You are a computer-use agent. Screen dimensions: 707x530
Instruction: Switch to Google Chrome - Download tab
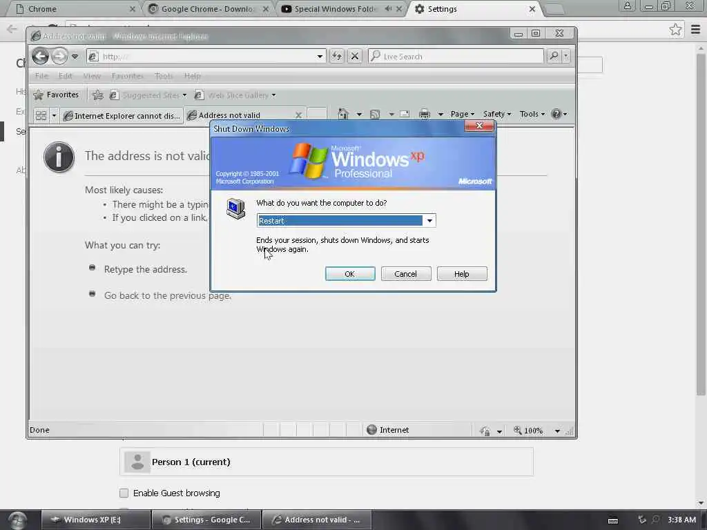pos(209,9)
